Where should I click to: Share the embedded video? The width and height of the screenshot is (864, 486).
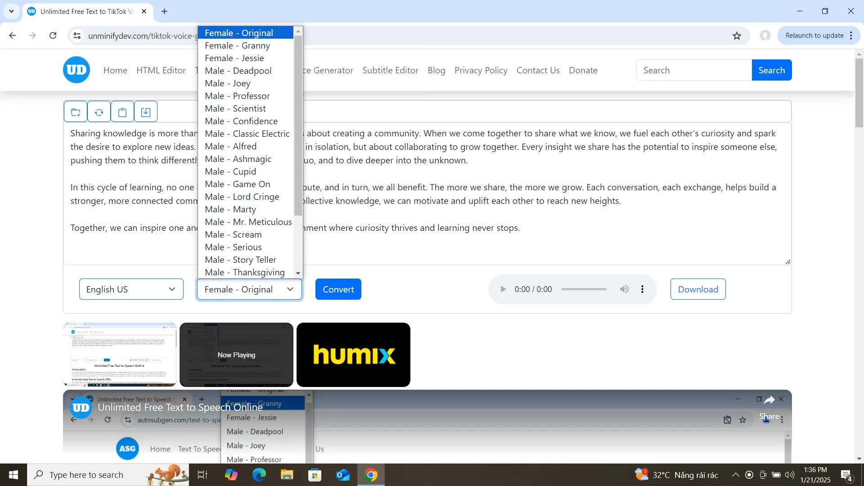(x=769, y=407)
